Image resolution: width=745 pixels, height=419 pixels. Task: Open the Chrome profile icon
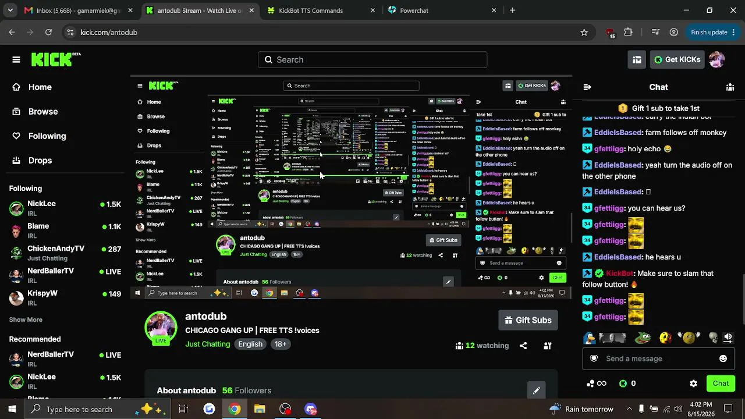point(673,33)
